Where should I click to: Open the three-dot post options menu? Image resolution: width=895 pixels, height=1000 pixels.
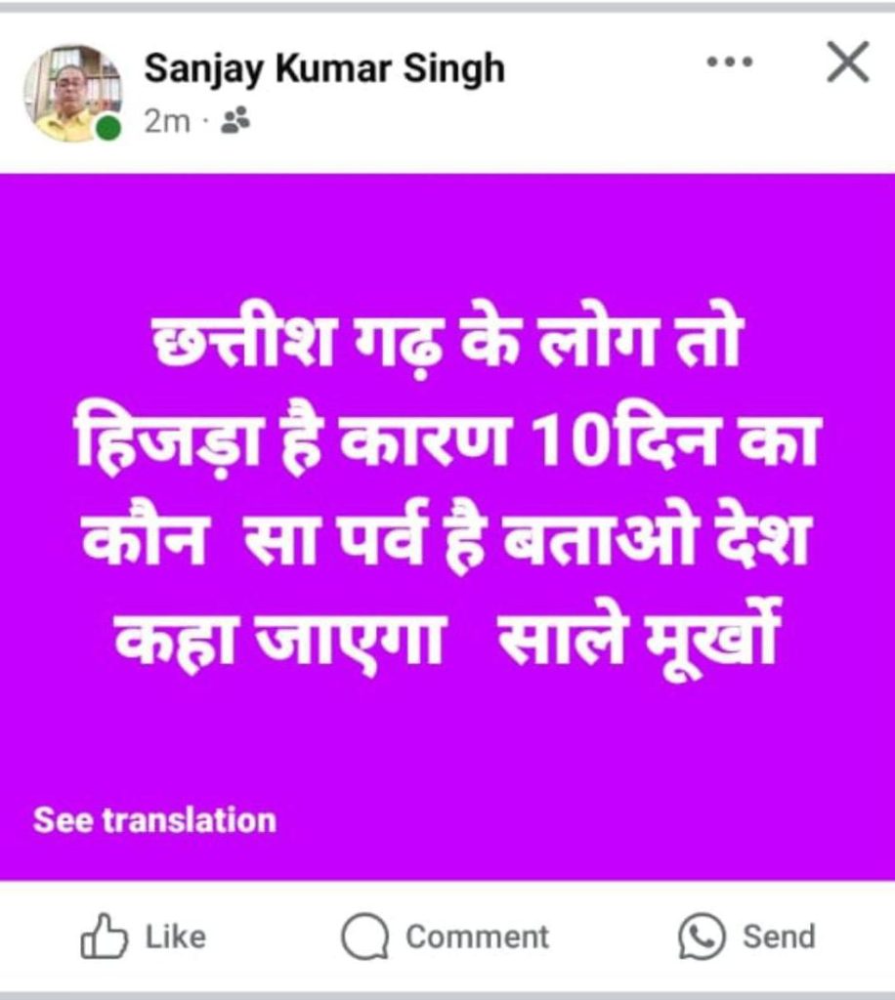730,62
